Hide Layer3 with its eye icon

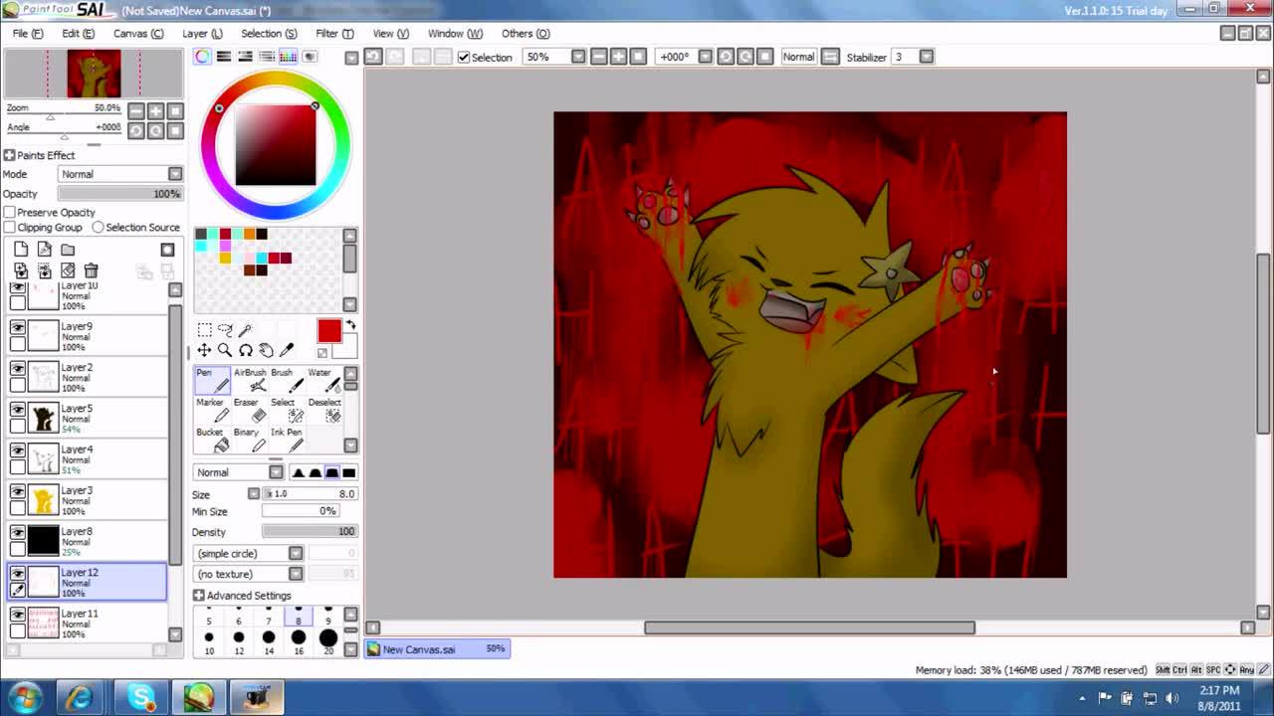click(x=17, y=491)
